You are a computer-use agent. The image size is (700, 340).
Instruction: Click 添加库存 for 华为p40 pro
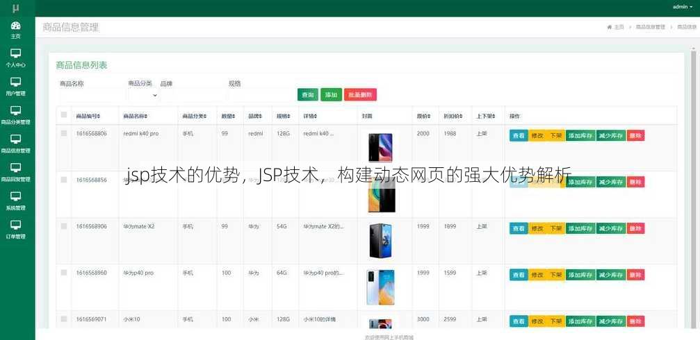[x=581, y=275]
